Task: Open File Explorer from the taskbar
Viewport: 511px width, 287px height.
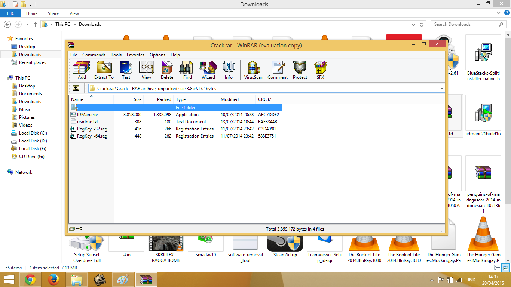Action: (77, 279)
